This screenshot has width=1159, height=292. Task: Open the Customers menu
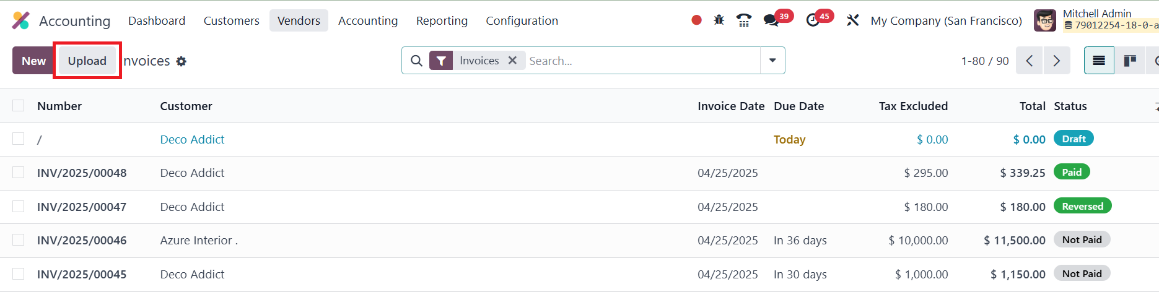(231, 20)
